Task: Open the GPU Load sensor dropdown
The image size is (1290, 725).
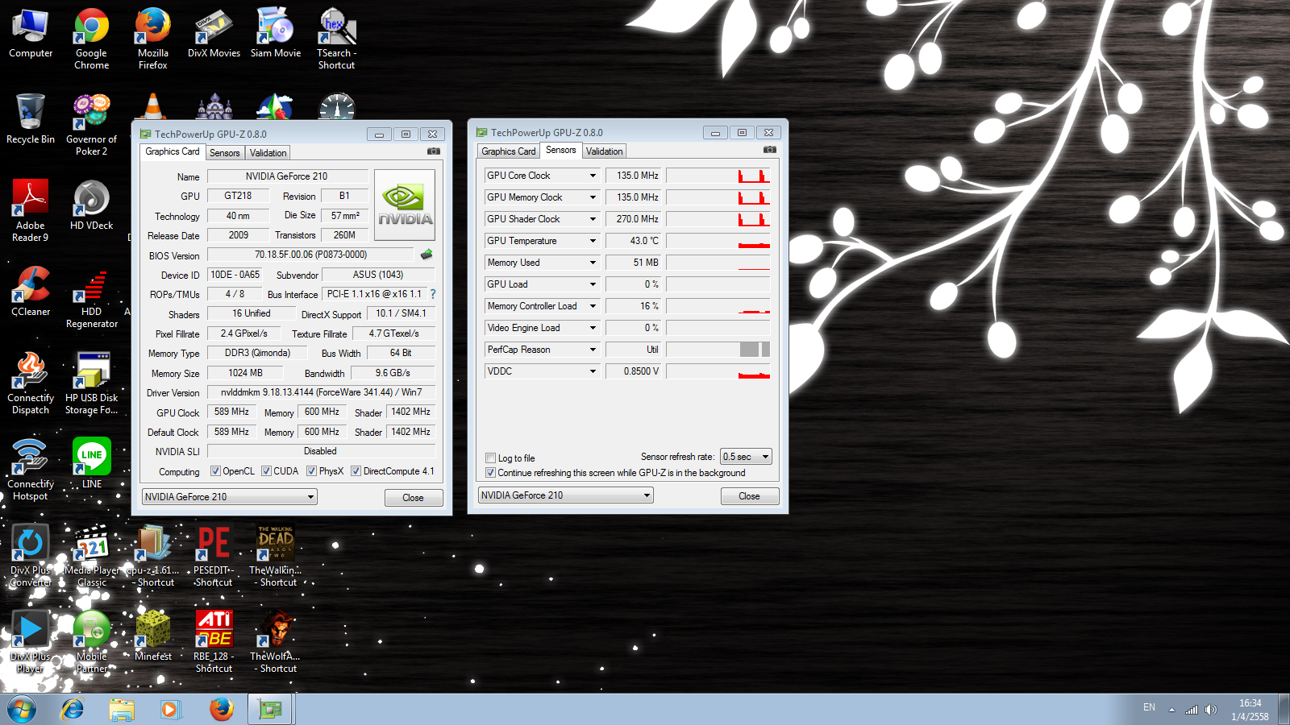Action: [x=593, y=284]
